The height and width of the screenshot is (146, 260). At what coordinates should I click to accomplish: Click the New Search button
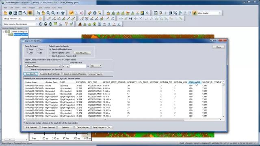pos(31,74)
